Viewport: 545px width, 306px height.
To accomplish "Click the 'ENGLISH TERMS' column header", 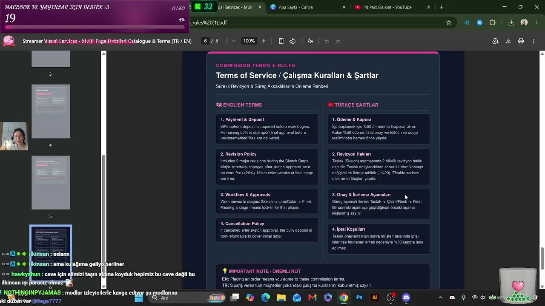I will [242, 105].
